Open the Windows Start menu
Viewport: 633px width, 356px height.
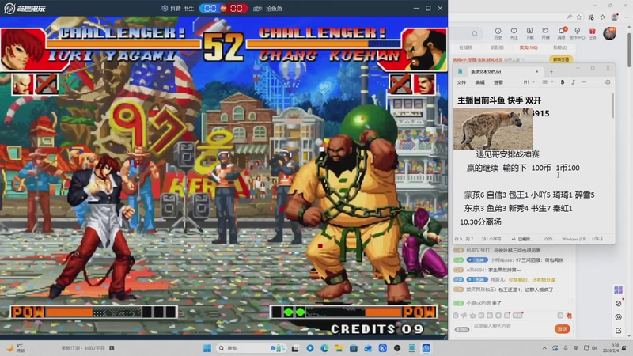[x=207, y=348]
